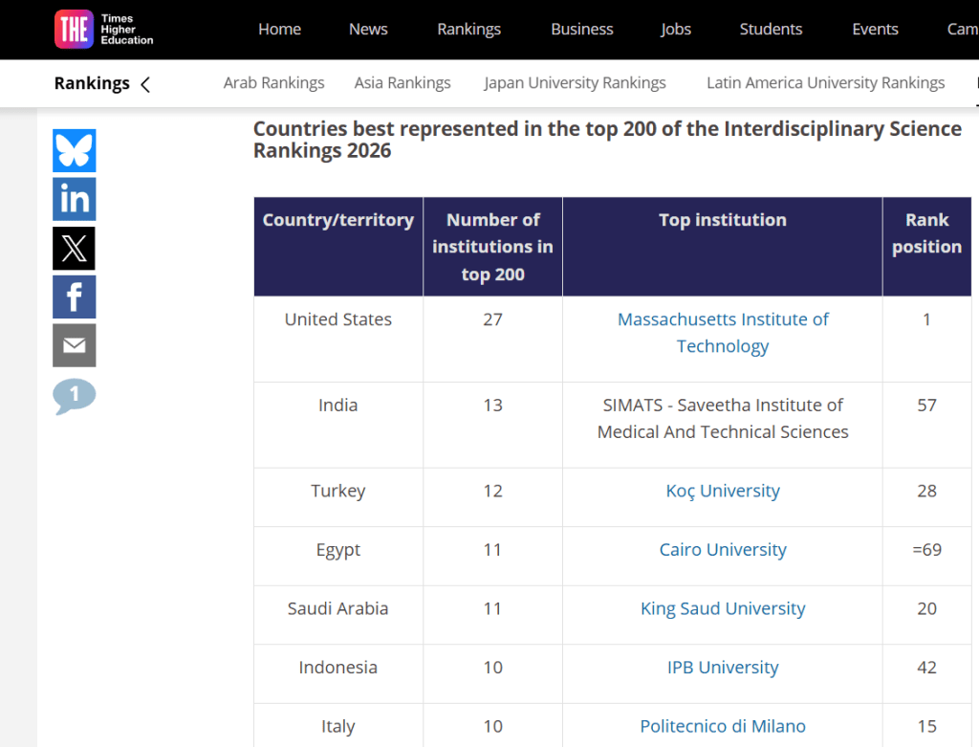
Task: Share article on Facebook
Action: pyautogui.click(x=75, y=297)
